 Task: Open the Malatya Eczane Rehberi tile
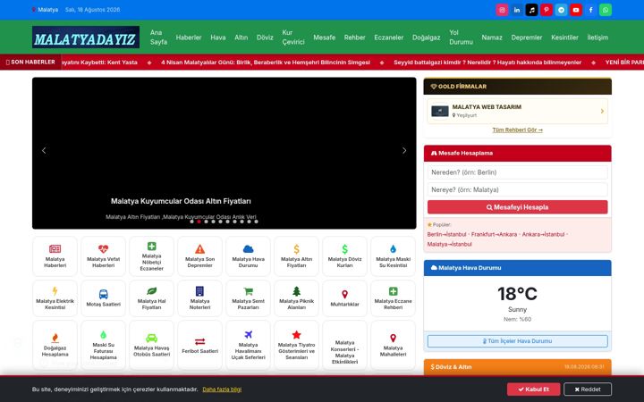(393, 298)
